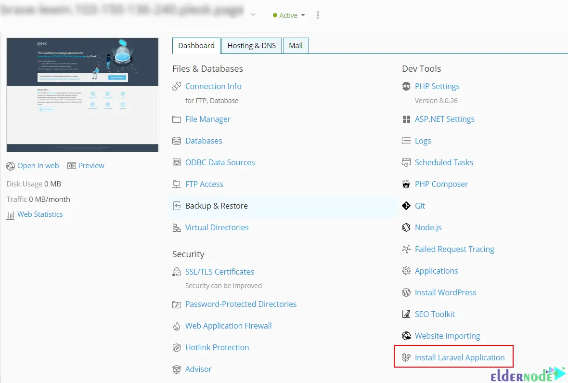
Task: Click the Open in web globe icon
Action: click(x=11, y=166)
